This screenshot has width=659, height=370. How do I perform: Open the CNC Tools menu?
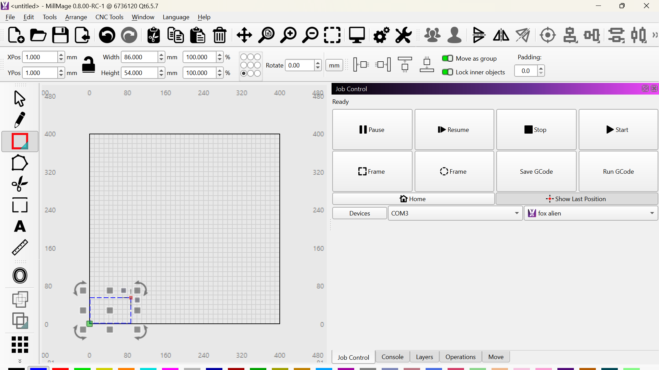pyautogui.click(x=109, y=17)
